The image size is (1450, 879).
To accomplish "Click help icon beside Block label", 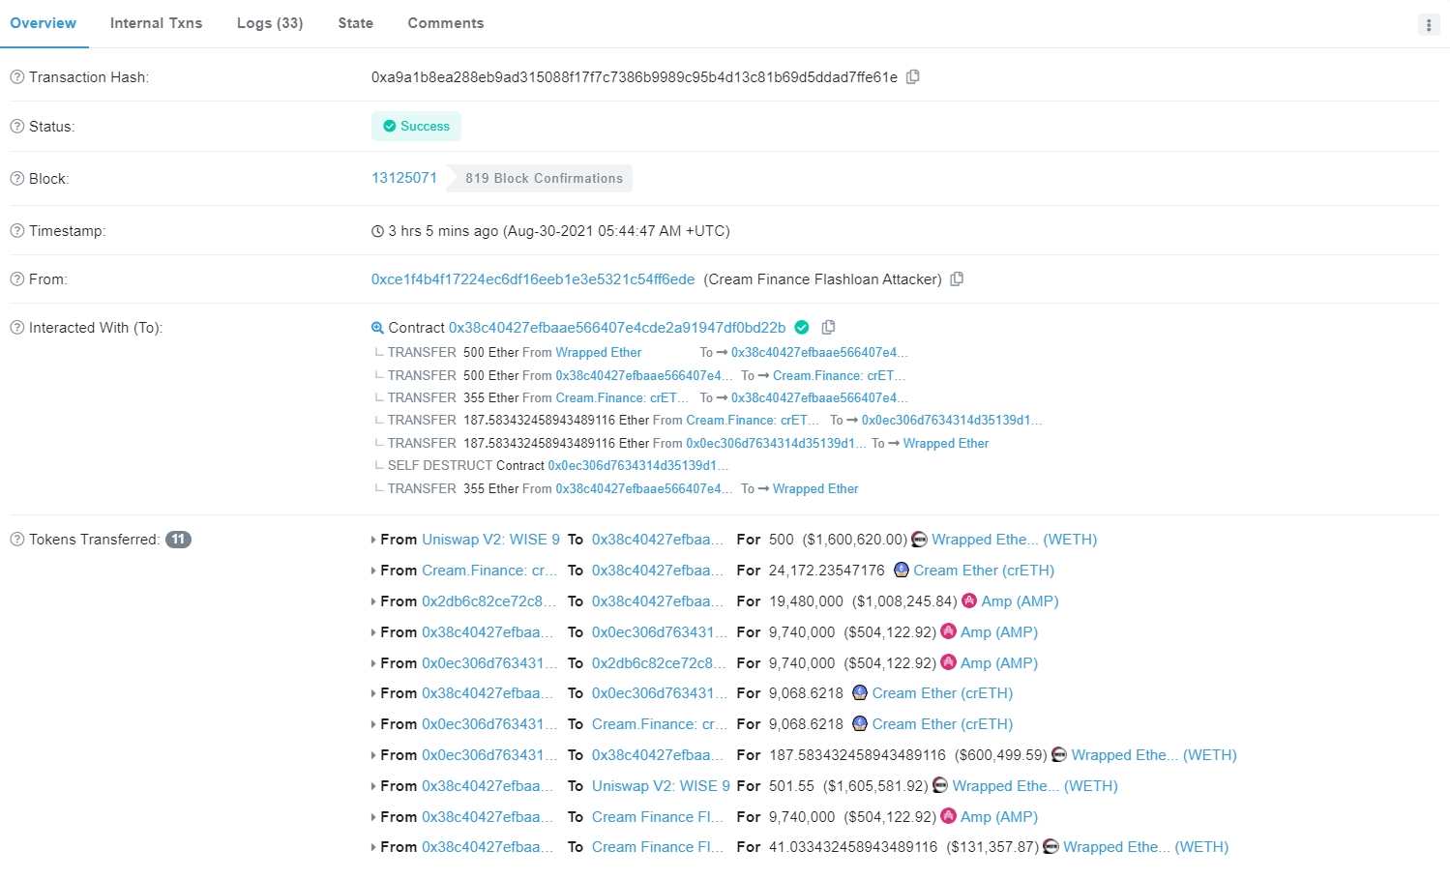I will pyautogui.click(x=16, y=178).
